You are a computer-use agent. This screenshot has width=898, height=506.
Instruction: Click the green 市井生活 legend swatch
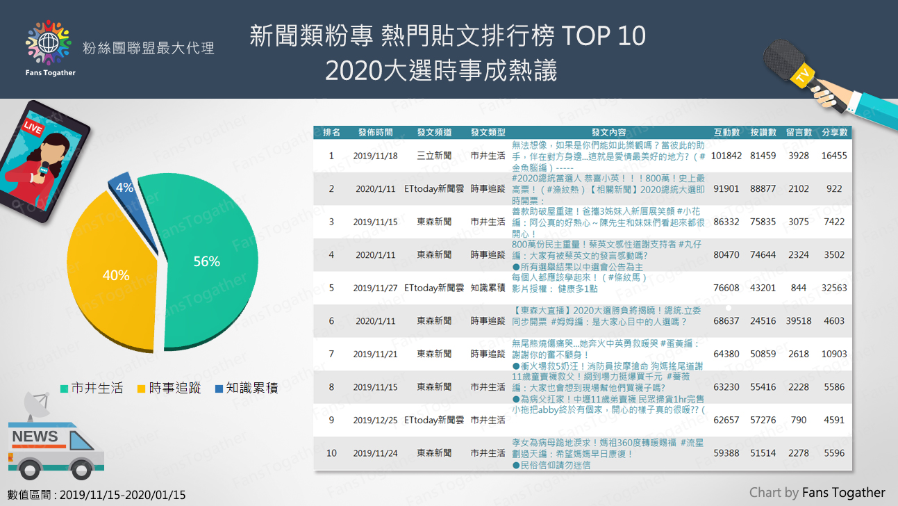pos(63,389)
